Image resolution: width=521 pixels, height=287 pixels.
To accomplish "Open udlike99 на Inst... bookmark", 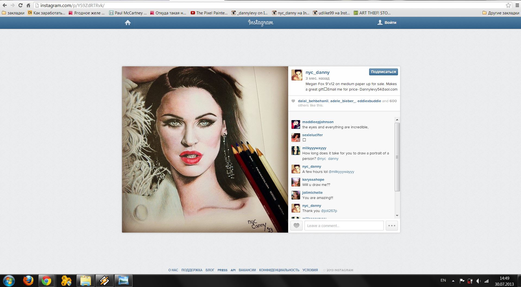I will click(x=331, y=13).
